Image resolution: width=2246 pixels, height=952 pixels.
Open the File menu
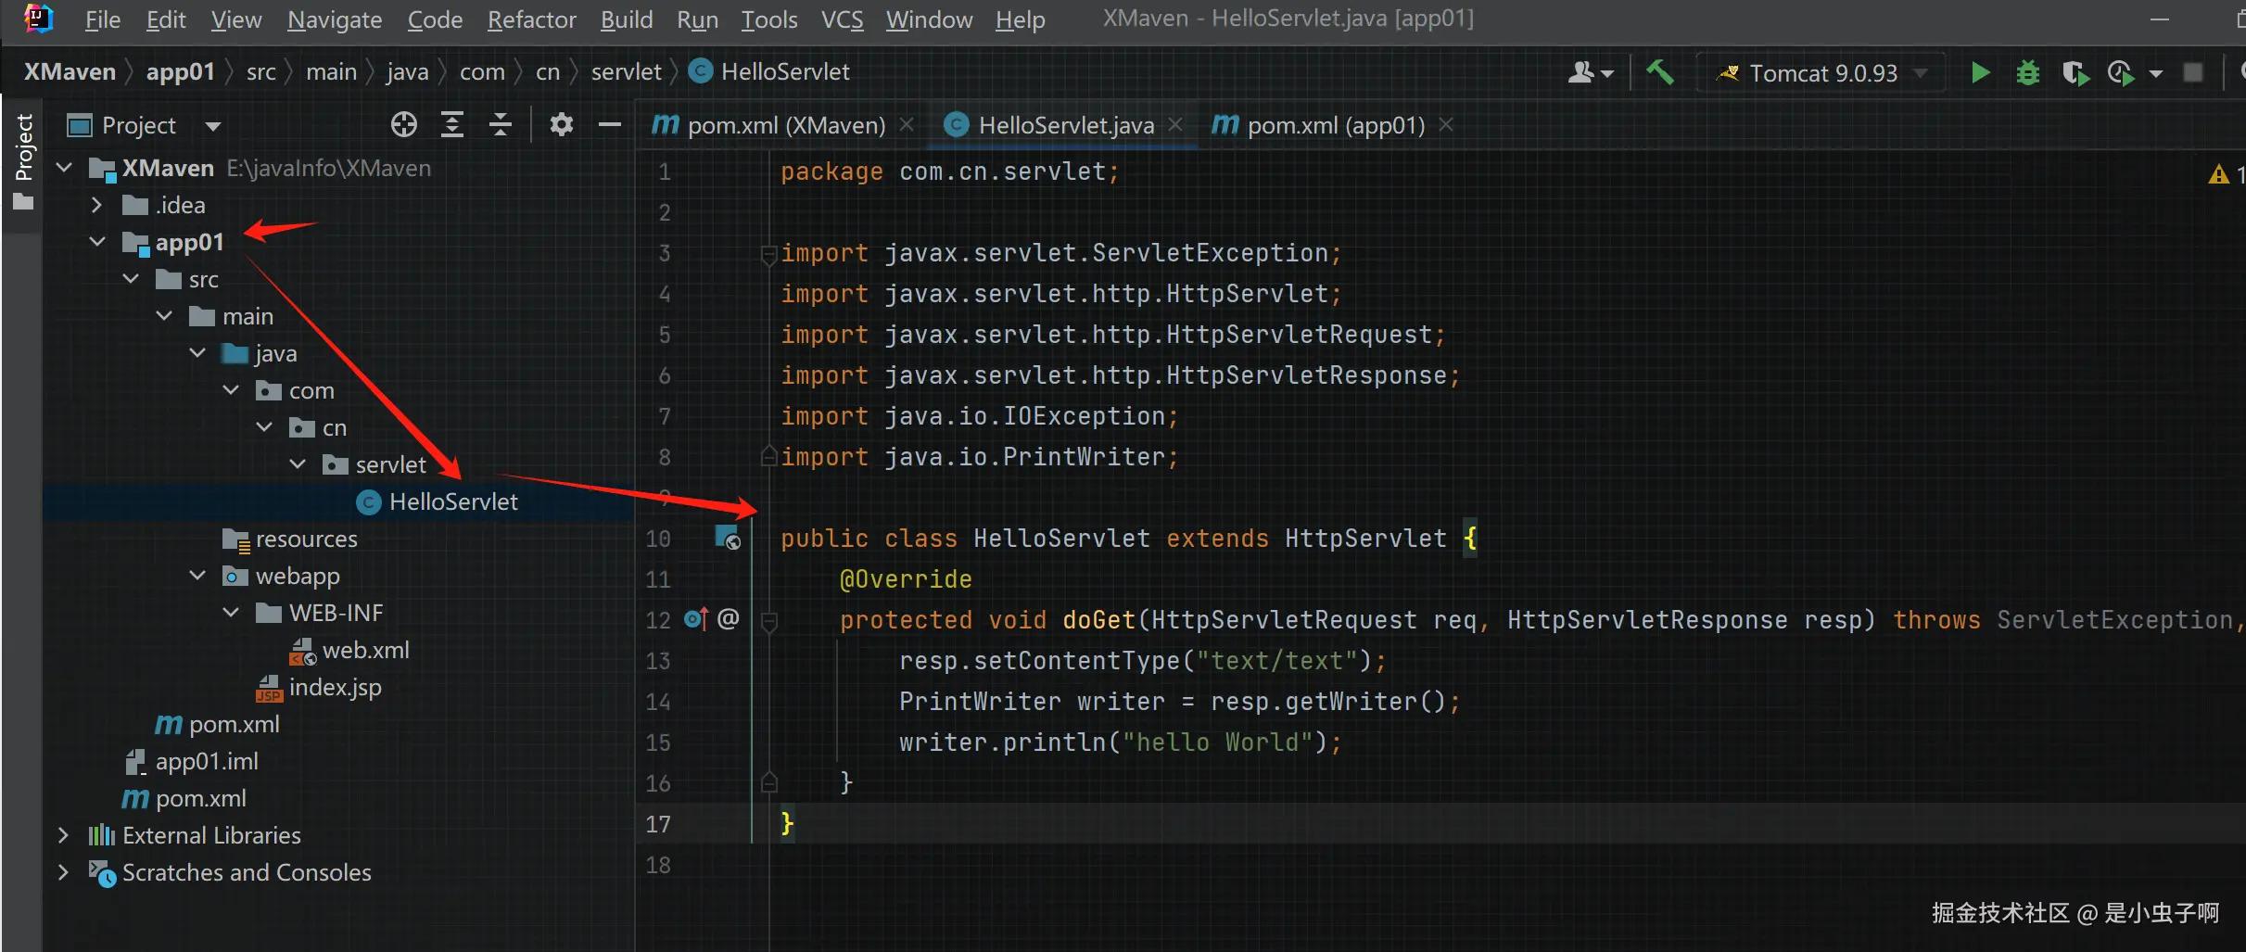click(102, 19)
